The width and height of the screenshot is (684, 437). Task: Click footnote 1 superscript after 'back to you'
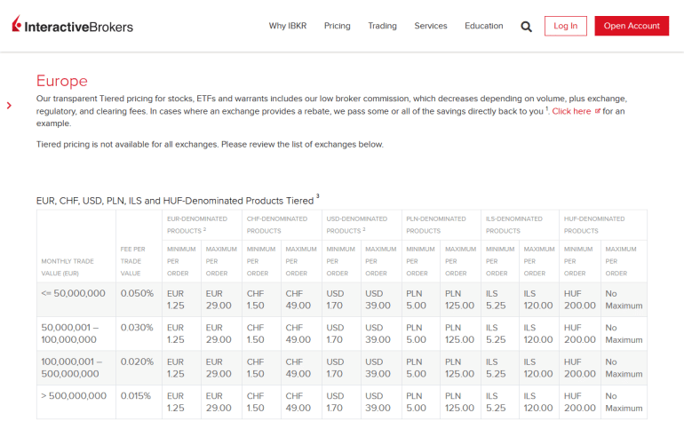[x=546, y=107]
